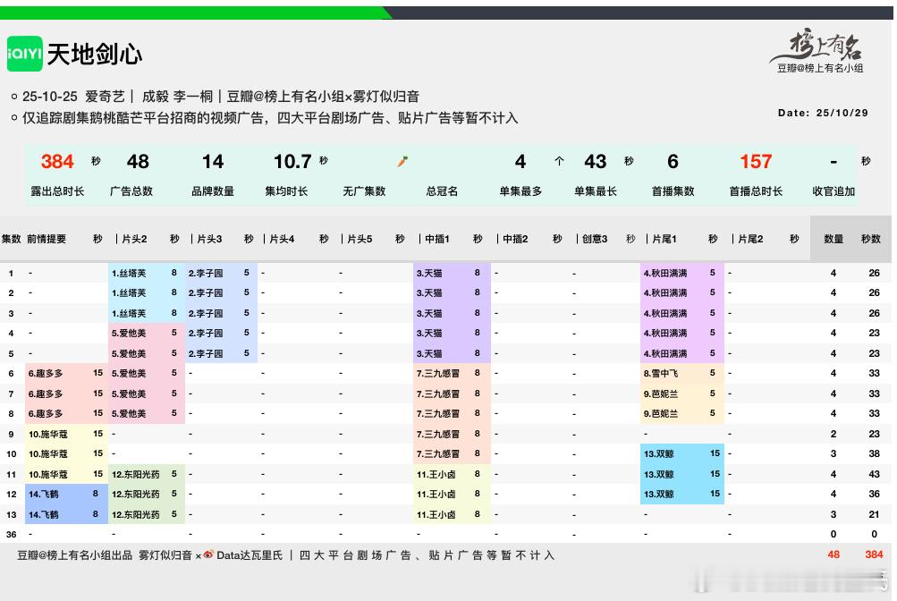Click the 中插1 column header
Viewport: 897px width, 601px height.
click(437, 239)
